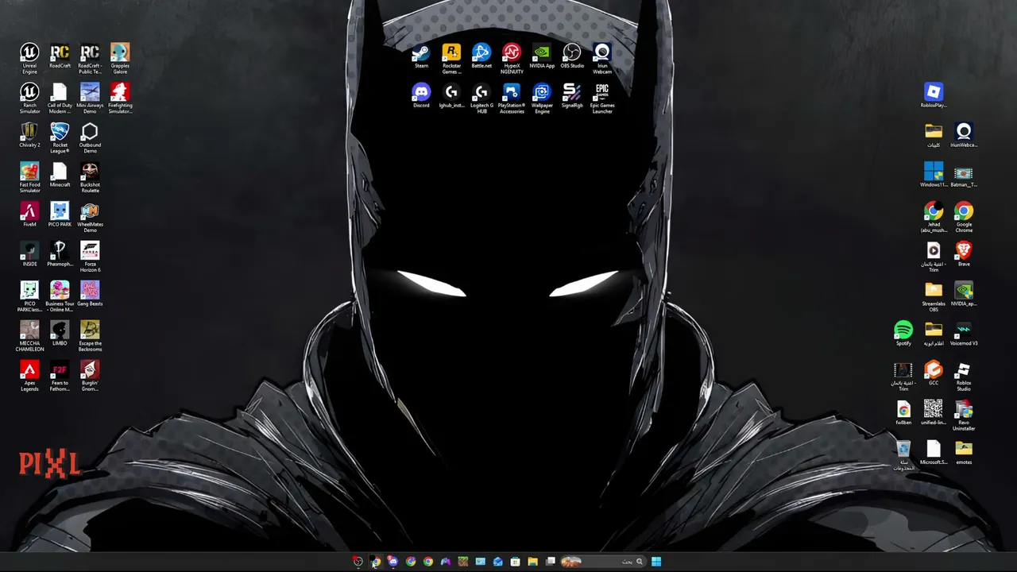Image resolution: width=1017 pixels, height=572 pixels.
Task: Select the Fears to Fathom icon
Action: coord(60,377)
